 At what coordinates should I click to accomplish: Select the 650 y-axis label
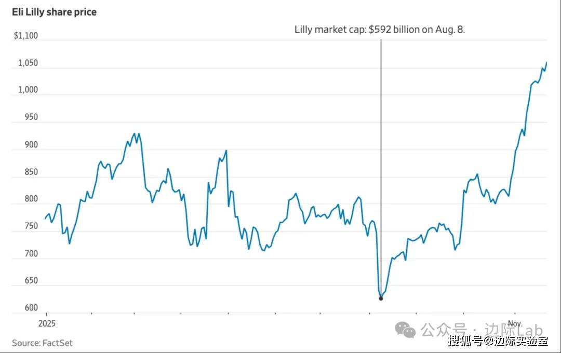(x=31, y=281)
